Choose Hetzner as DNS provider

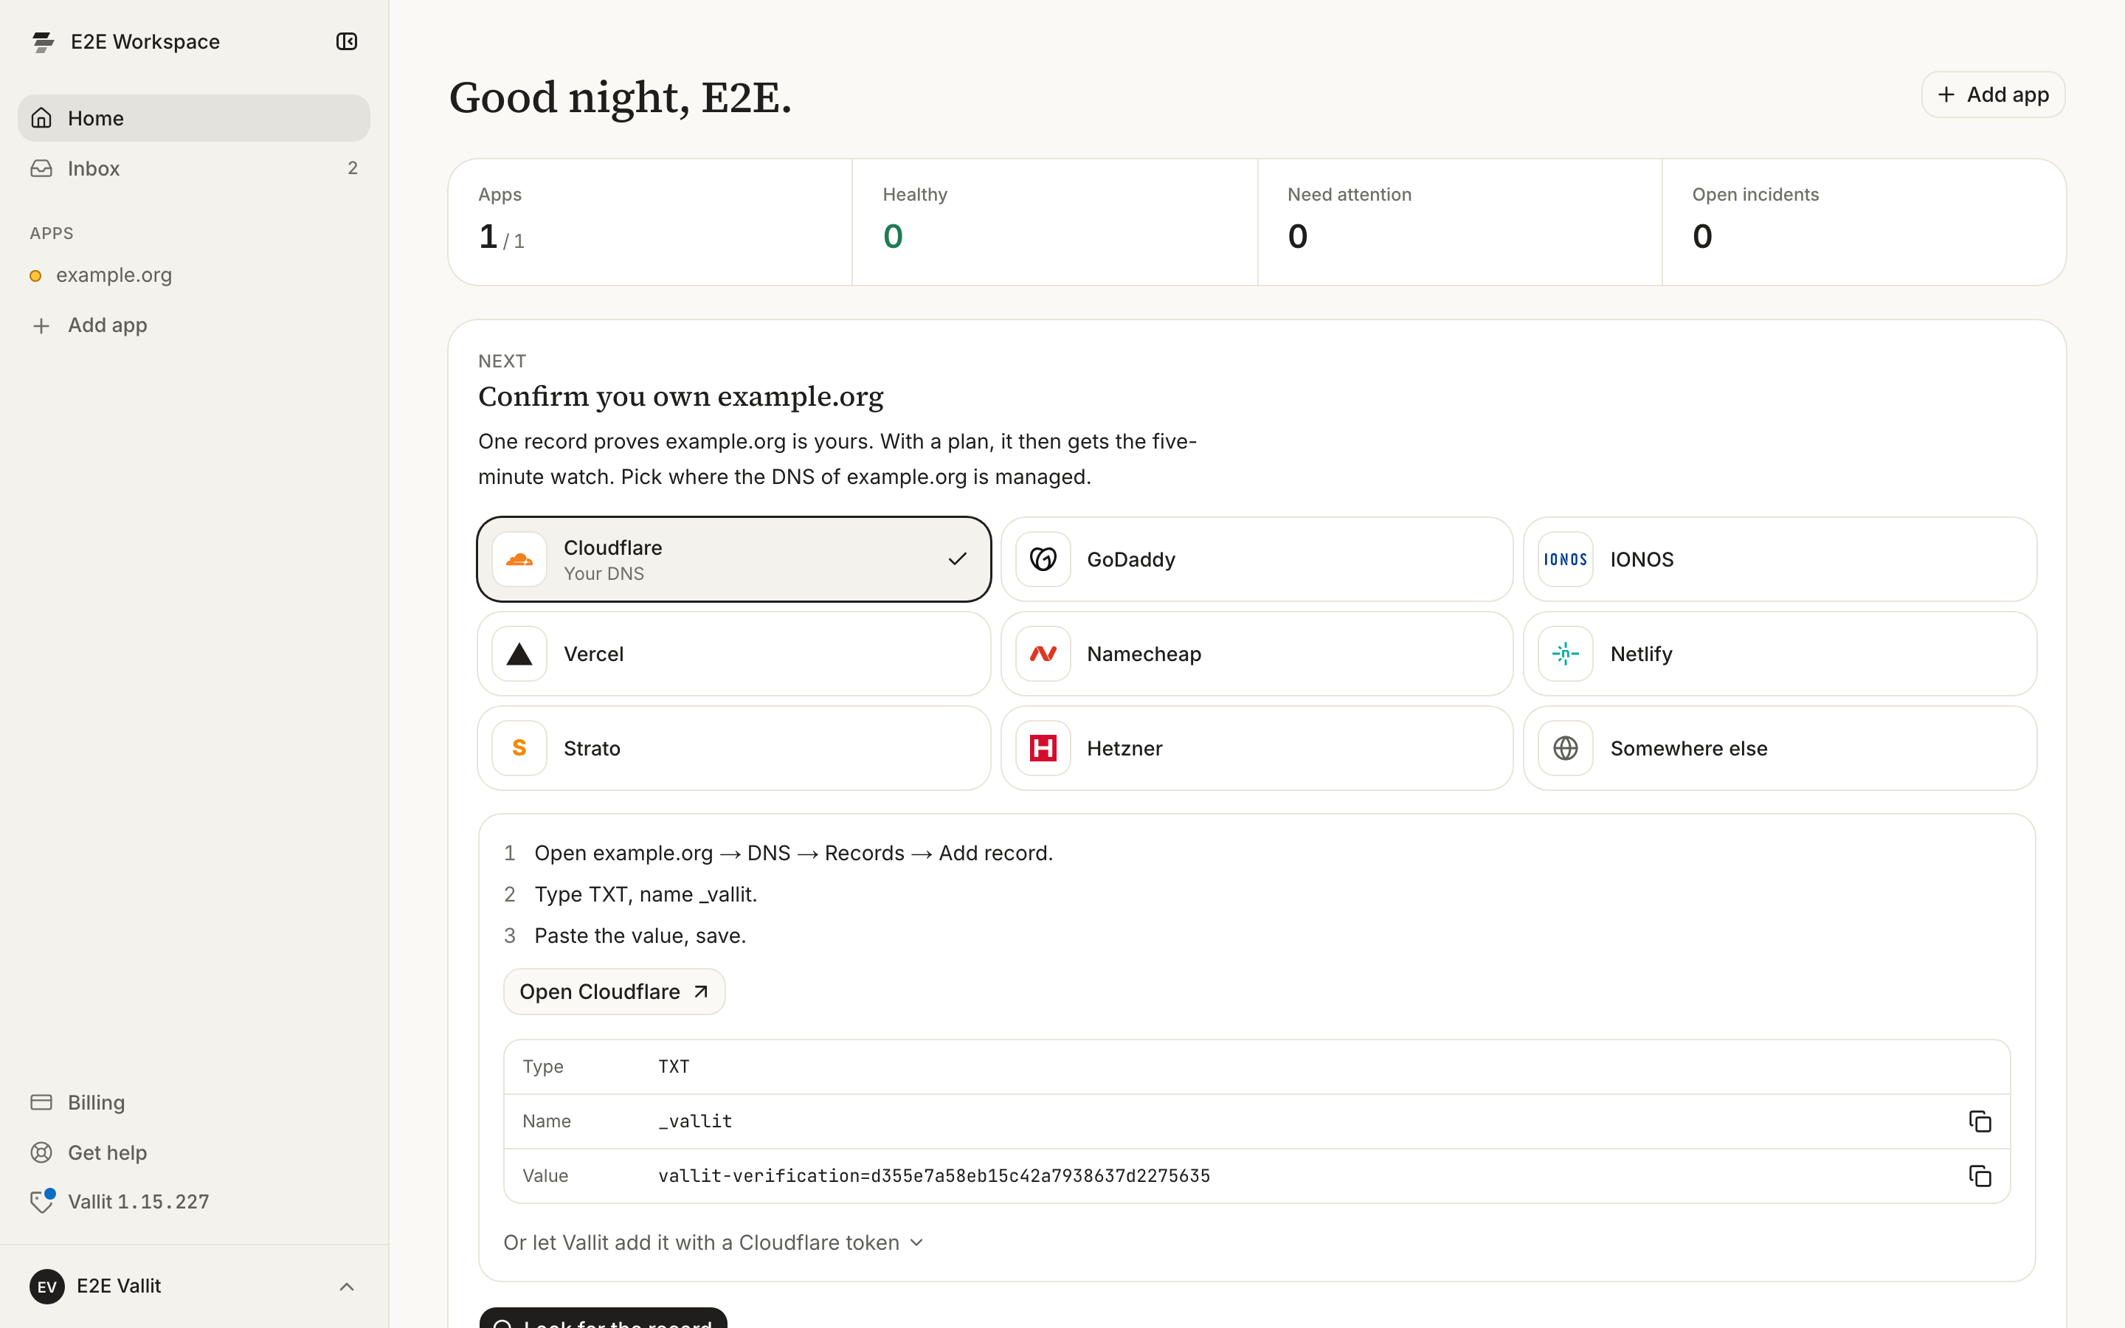(x=1257, y=748)
